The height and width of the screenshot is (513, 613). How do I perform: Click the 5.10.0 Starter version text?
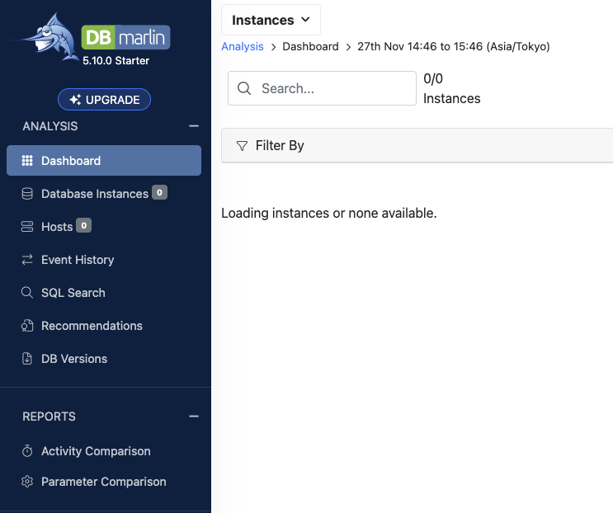point(116,61)
